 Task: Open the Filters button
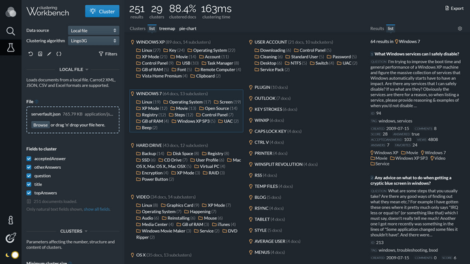pyautogui.click(x=108, y=54)
